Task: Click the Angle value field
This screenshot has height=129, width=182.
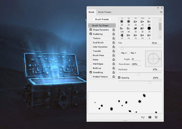Action: tap(136, 59)
